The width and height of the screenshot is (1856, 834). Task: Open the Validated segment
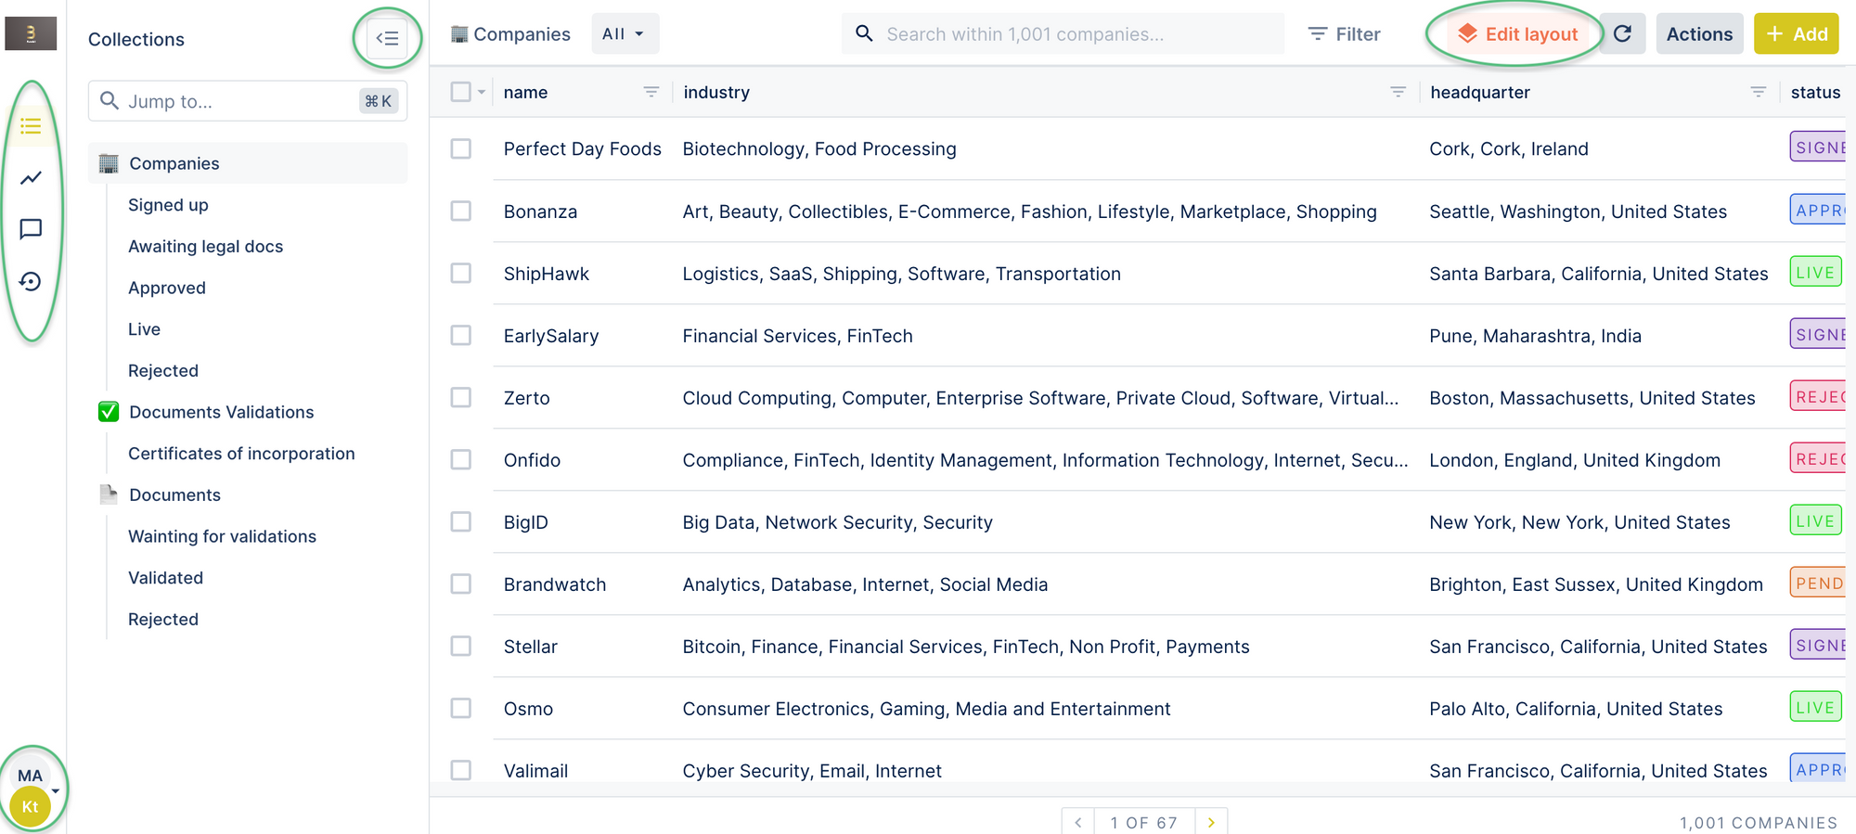[165, 578]
